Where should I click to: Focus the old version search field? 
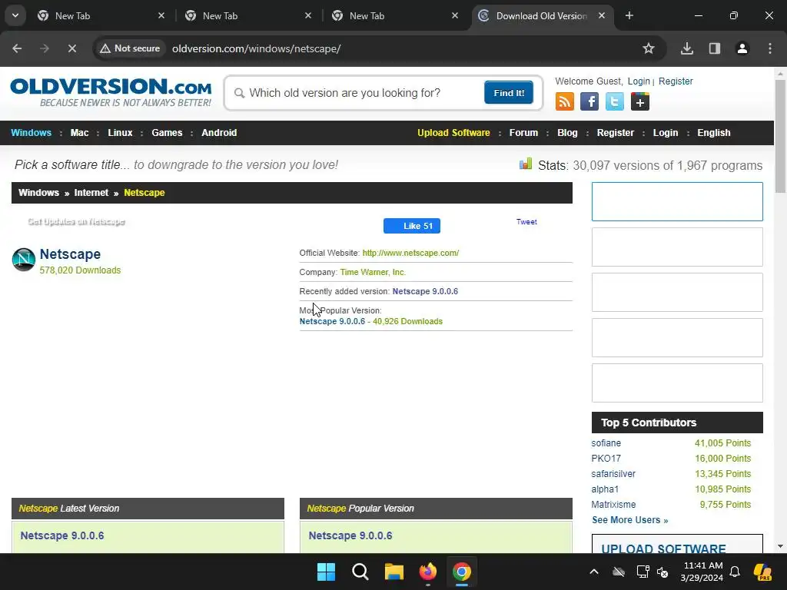pyautogui.click(x=363, y=93)
